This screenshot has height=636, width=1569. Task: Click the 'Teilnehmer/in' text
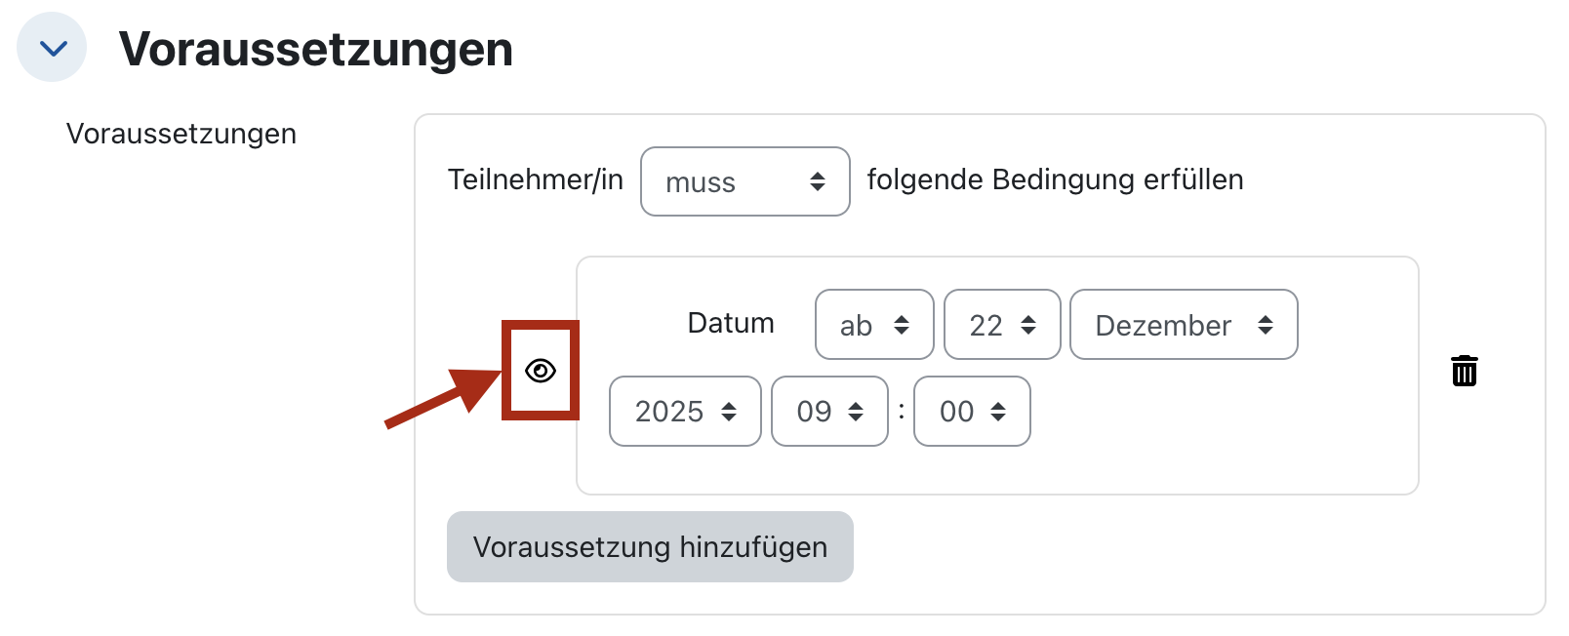535,179
